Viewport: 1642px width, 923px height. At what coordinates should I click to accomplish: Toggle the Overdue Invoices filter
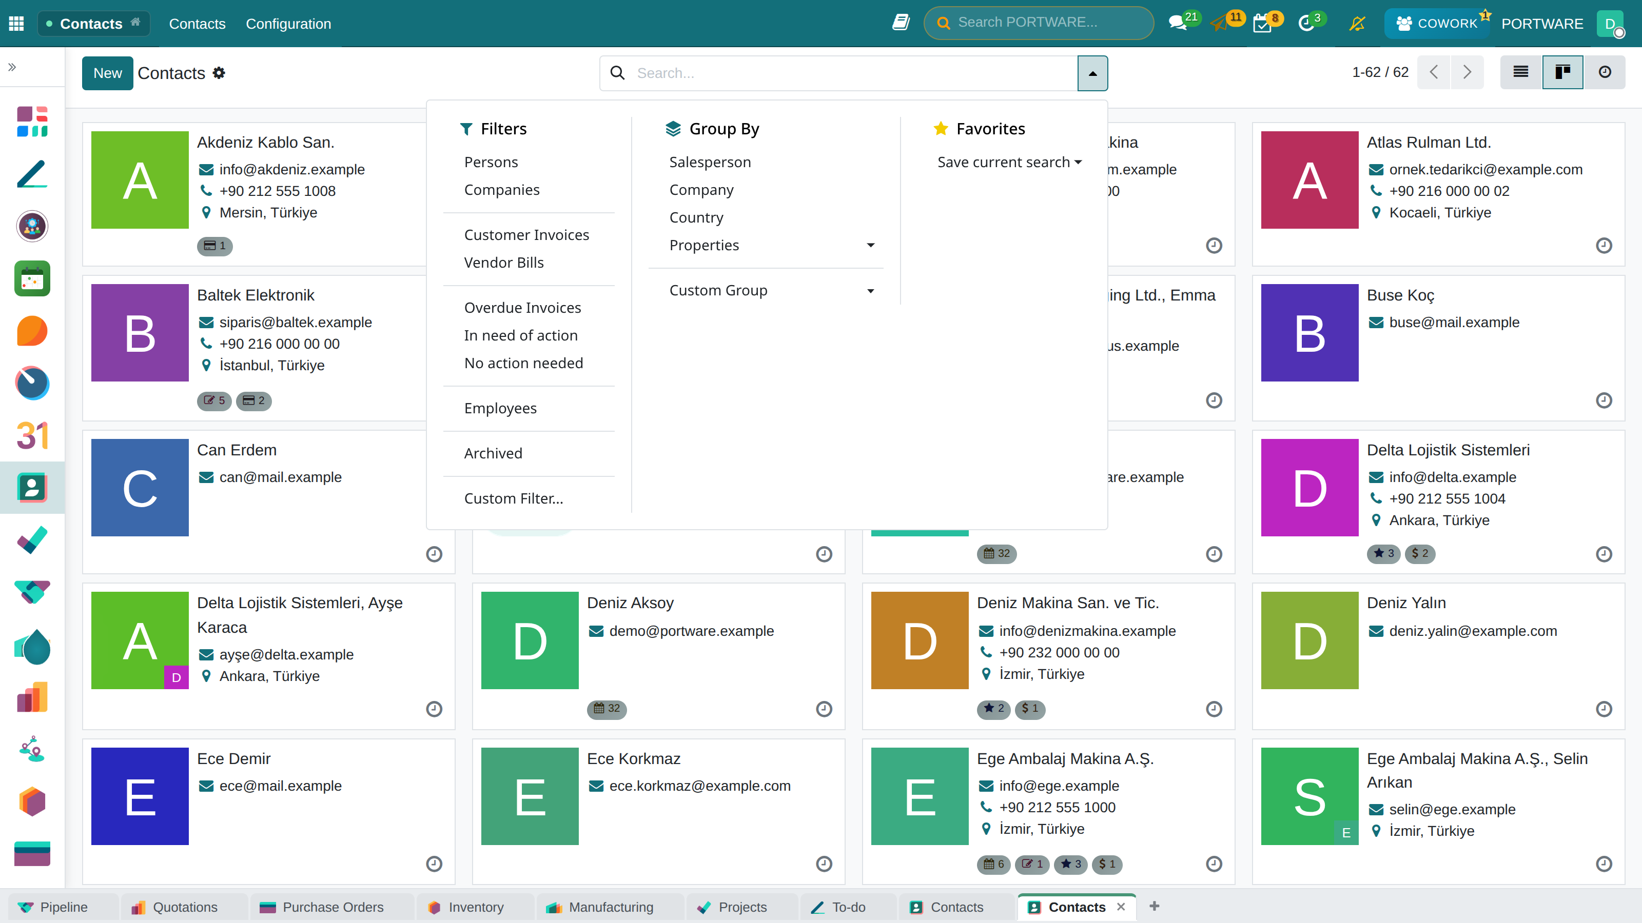coord(523,308)
